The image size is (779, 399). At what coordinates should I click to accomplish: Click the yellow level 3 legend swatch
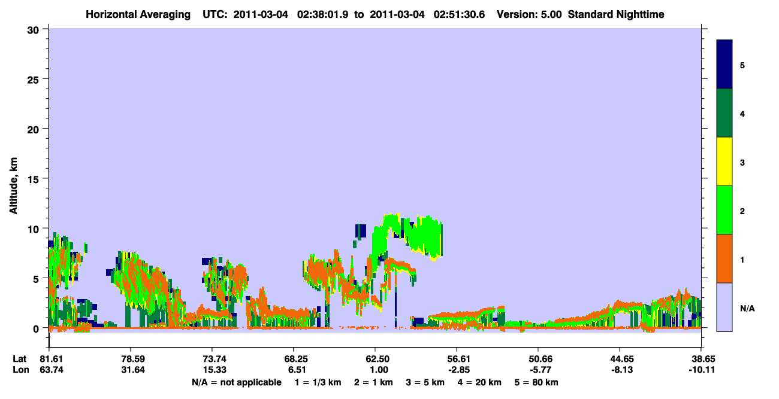[x=724, y=162]
